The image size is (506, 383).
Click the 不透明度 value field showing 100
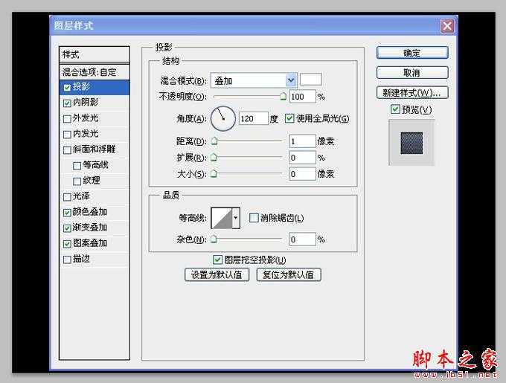302,97
